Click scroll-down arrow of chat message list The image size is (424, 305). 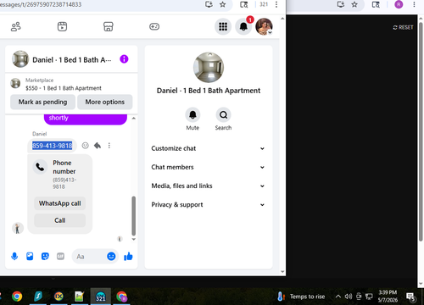pyautogui.click(x=134, y=239)
